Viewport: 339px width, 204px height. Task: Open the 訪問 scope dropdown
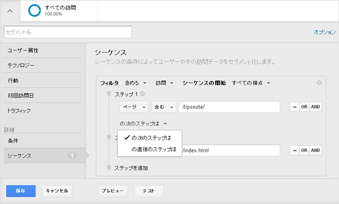click(164, 83)
